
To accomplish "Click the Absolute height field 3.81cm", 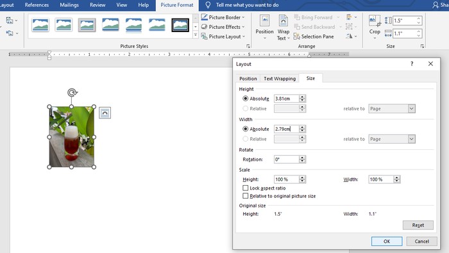I will [286, 99].
